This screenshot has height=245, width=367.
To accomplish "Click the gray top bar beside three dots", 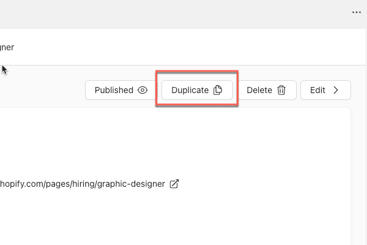I will coord(245,12).
